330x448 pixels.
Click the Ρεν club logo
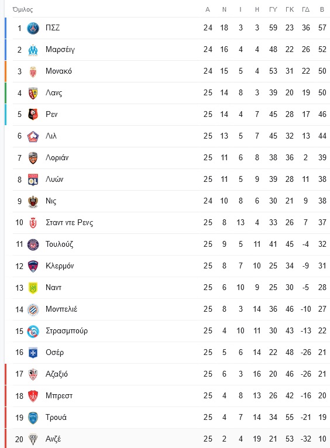(33, 115)
